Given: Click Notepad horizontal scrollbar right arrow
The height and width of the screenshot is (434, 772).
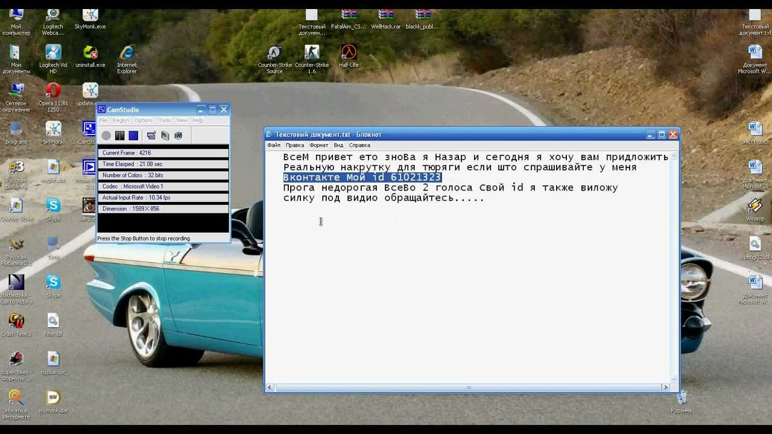Looking at the screenshot, I should [x=665, y=388].
